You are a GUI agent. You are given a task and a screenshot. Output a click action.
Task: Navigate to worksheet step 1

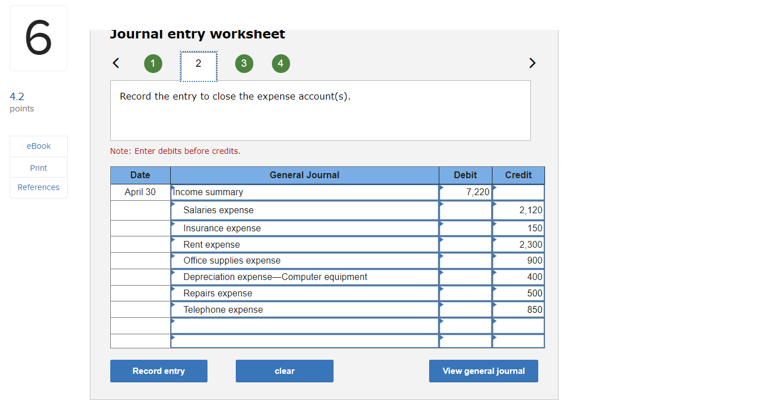pyautogui.click(x=153, y=63)
